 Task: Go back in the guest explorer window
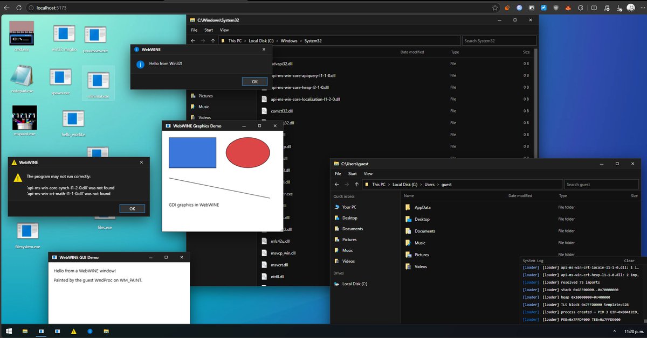(x=336, y=185)
